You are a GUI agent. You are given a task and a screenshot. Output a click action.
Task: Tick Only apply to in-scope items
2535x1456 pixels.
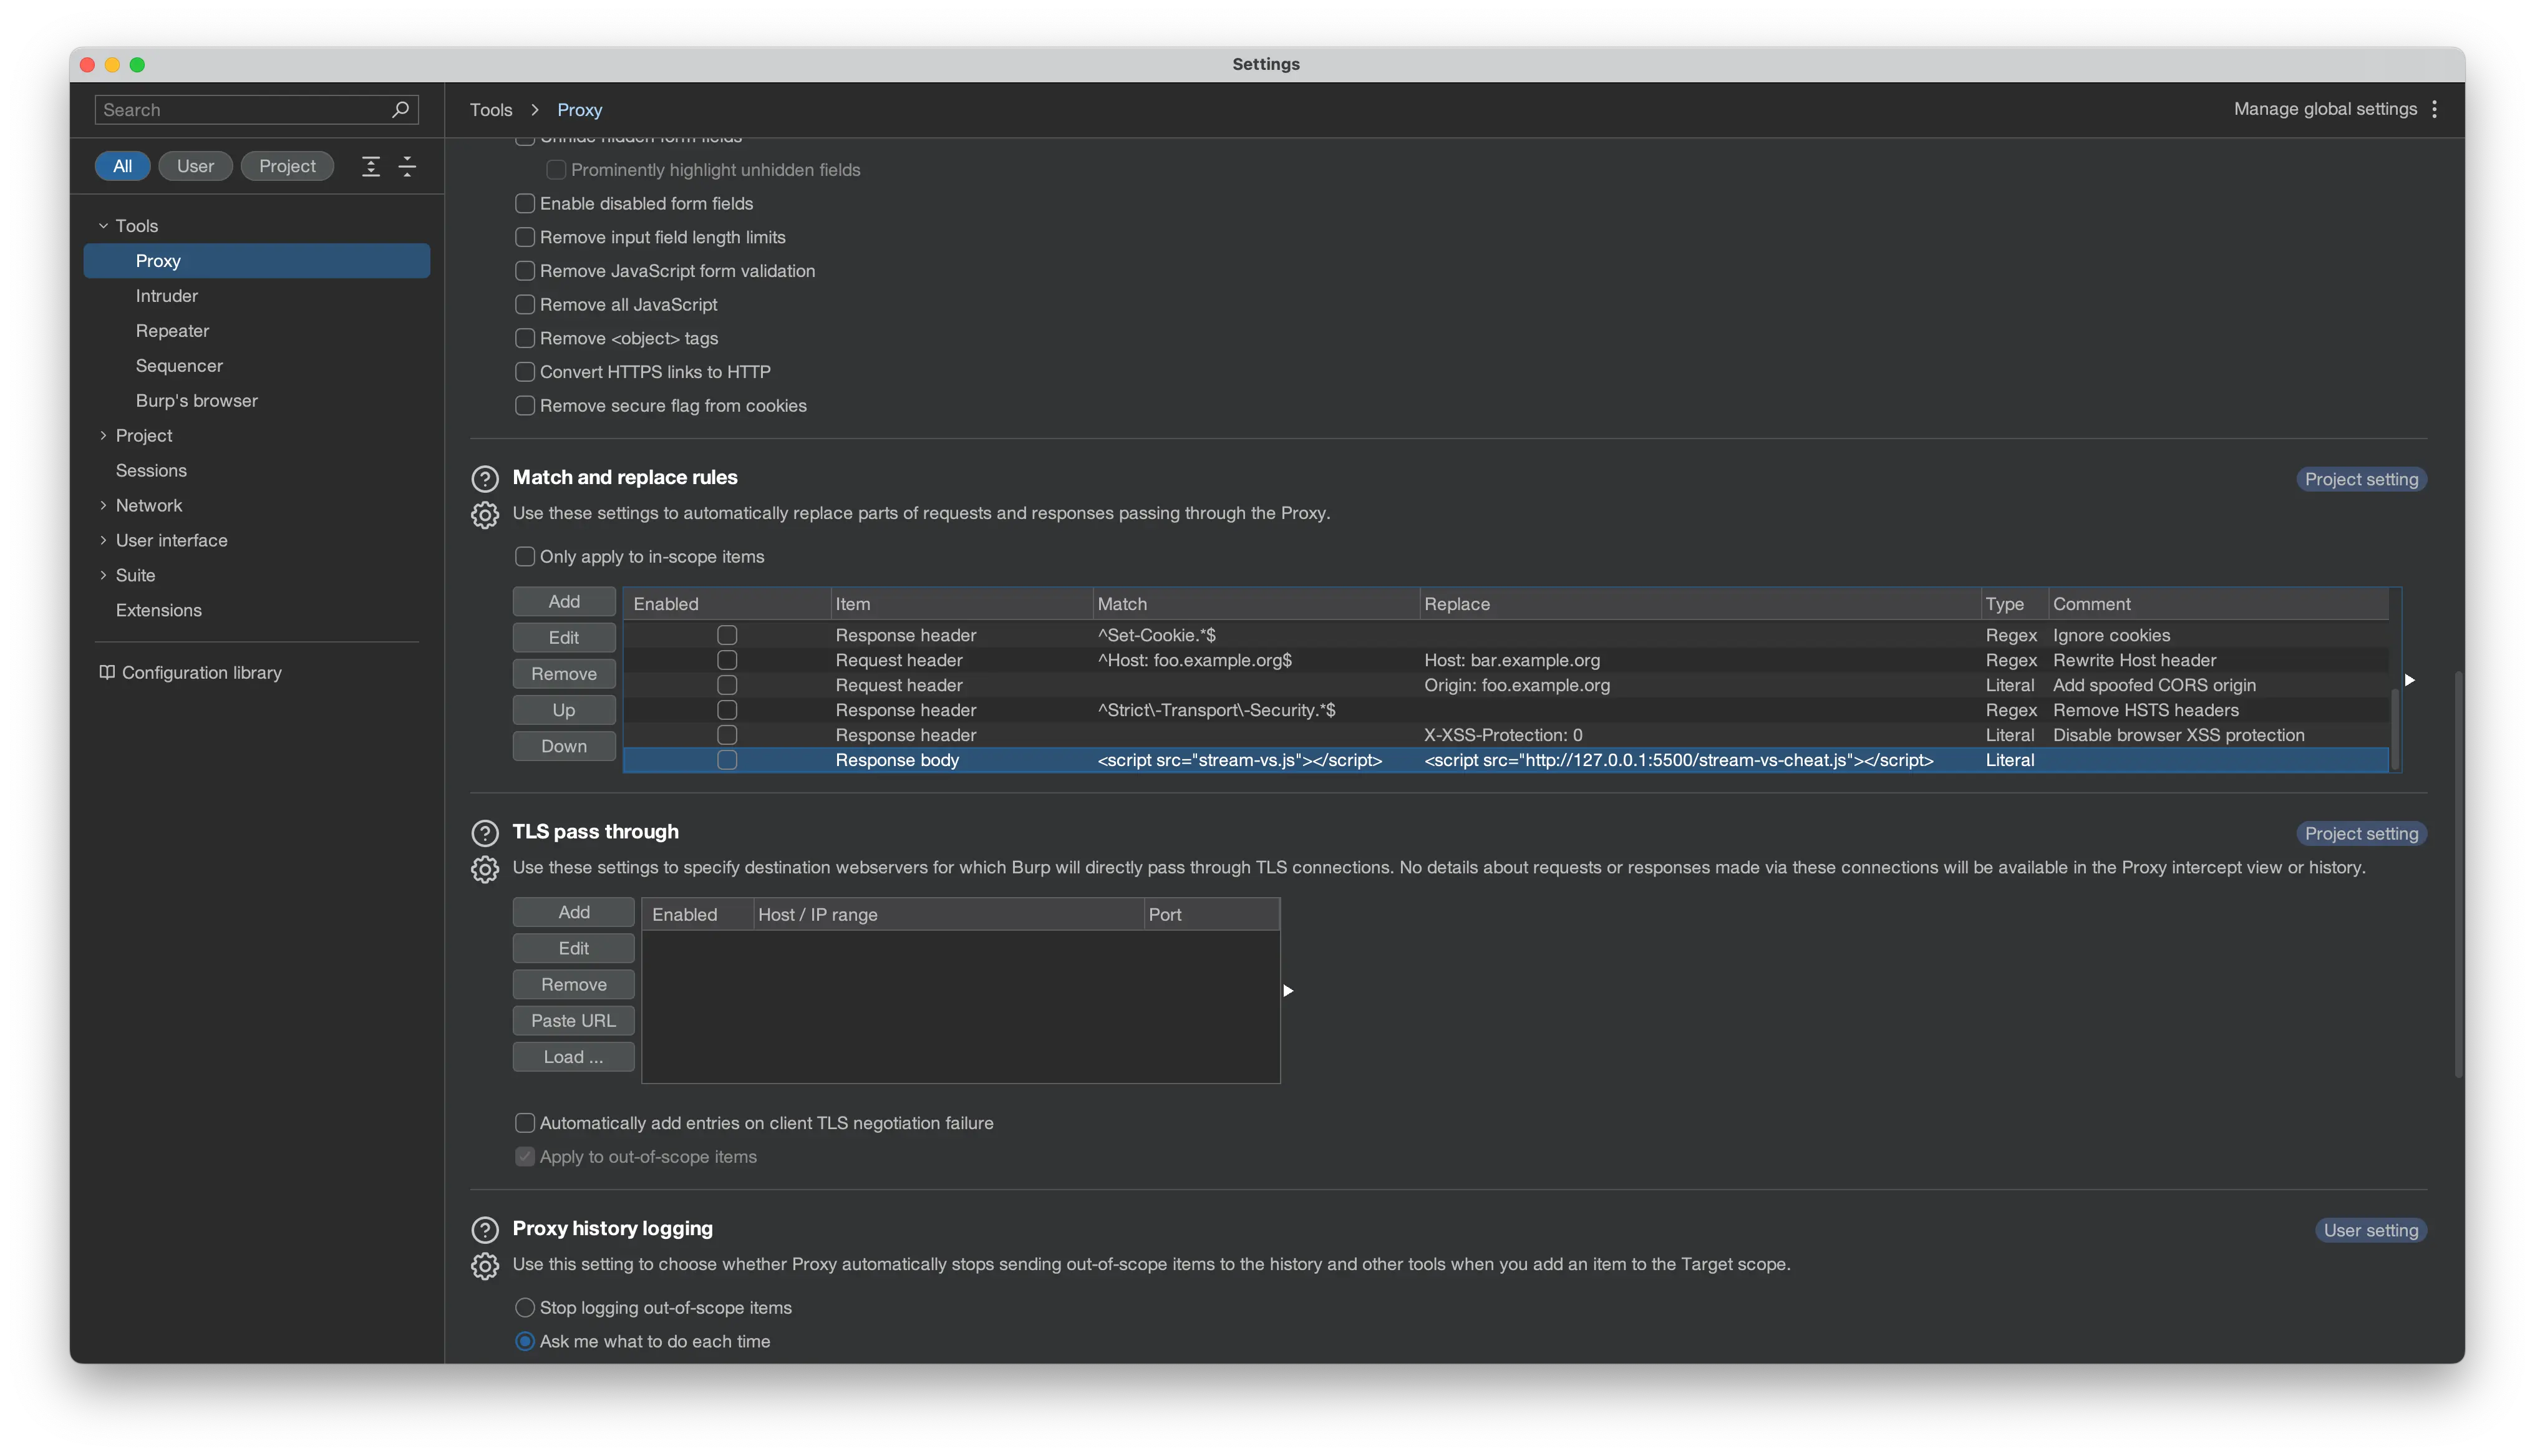(525, 556)
